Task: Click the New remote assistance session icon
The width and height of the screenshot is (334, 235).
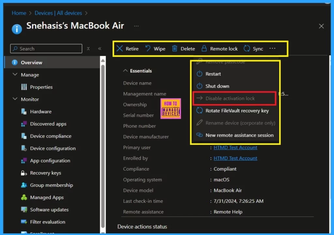Action: (199, 135)
